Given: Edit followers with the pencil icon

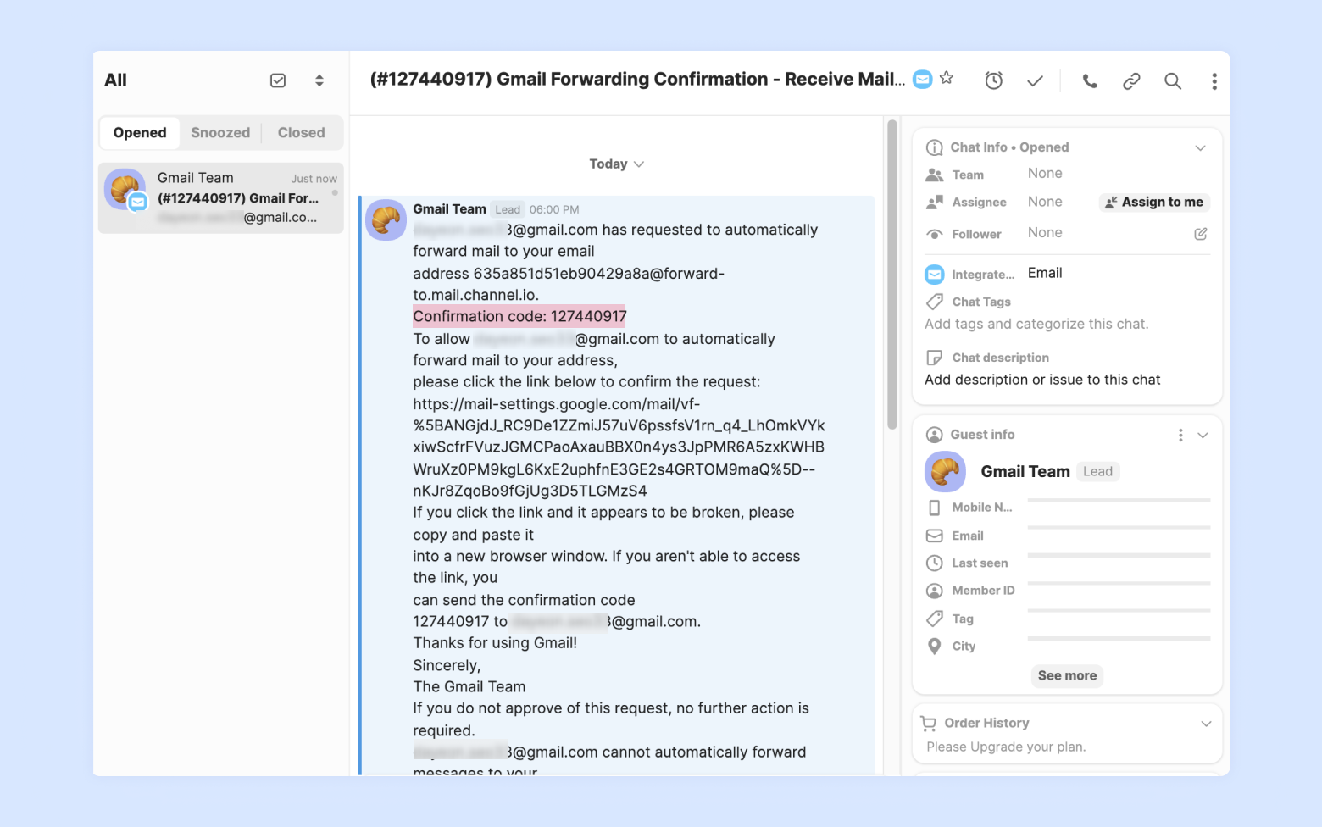Looking at the screenshot, I should 1201,234.
